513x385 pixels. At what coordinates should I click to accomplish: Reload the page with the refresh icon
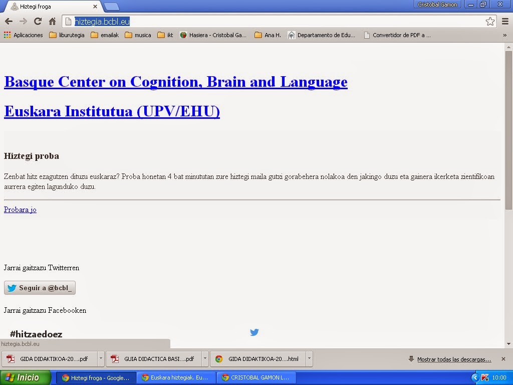click(x=38, y=22)
